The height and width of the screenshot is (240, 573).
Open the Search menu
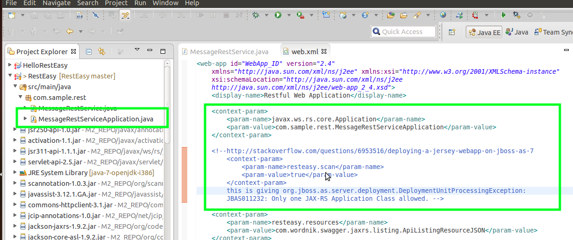click(x=88, y=3)
